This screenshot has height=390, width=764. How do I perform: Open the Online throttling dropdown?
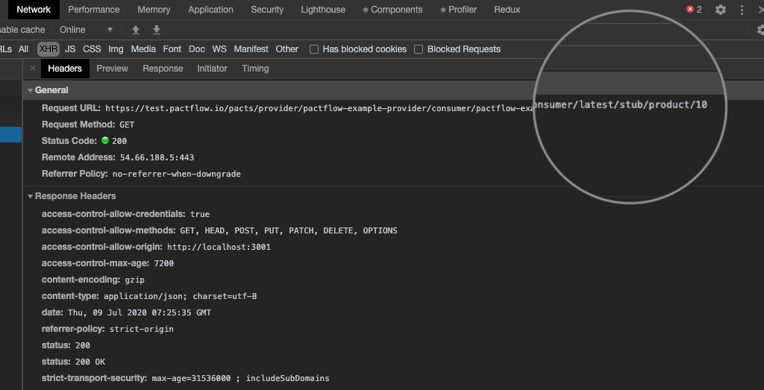(87, 30)
